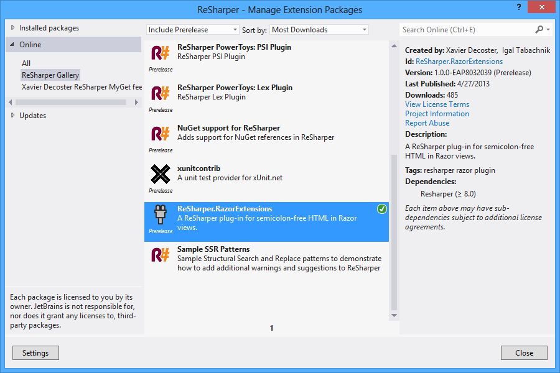The width and height of the screenshot is (560, 373).
Task: Click the package list scrollbar thumb
Action: click(394, 232)
